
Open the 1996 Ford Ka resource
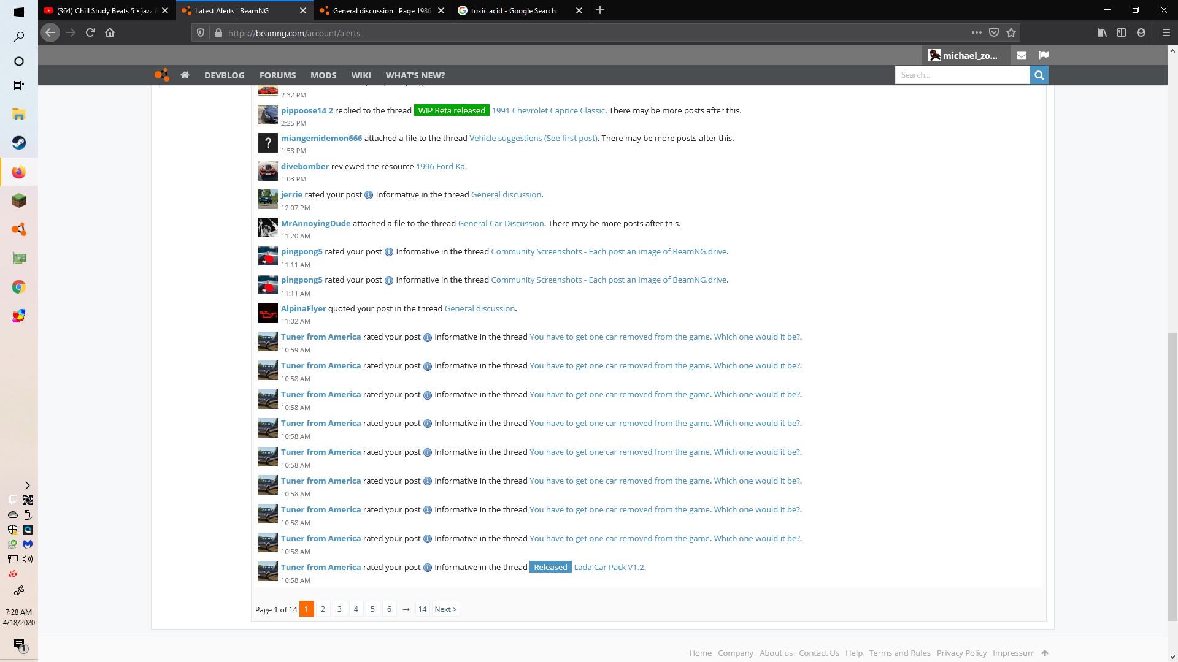click(x=440, y=166)
